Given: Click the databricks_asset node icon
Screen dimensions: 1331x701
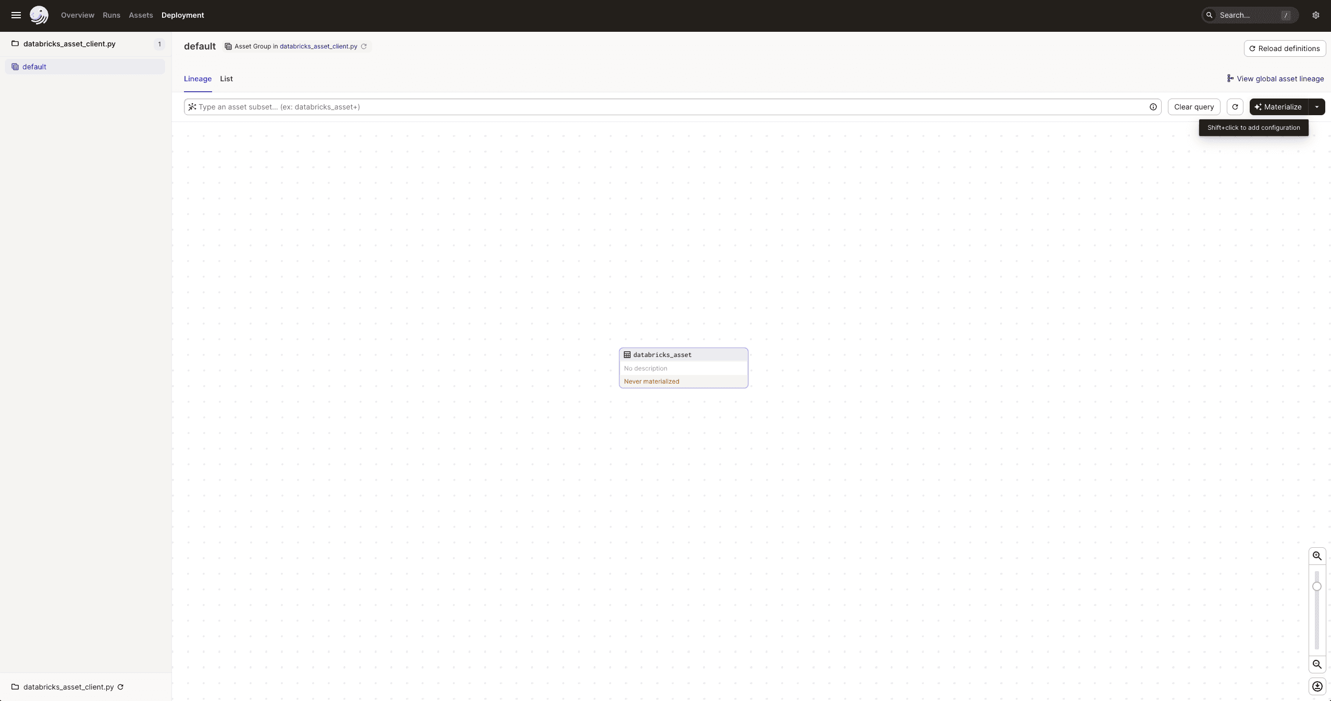Looking at the screenshot, I should (x=626, y=354).
